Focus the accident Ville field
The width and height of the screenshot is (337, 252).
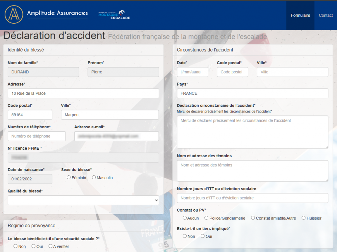293,72
